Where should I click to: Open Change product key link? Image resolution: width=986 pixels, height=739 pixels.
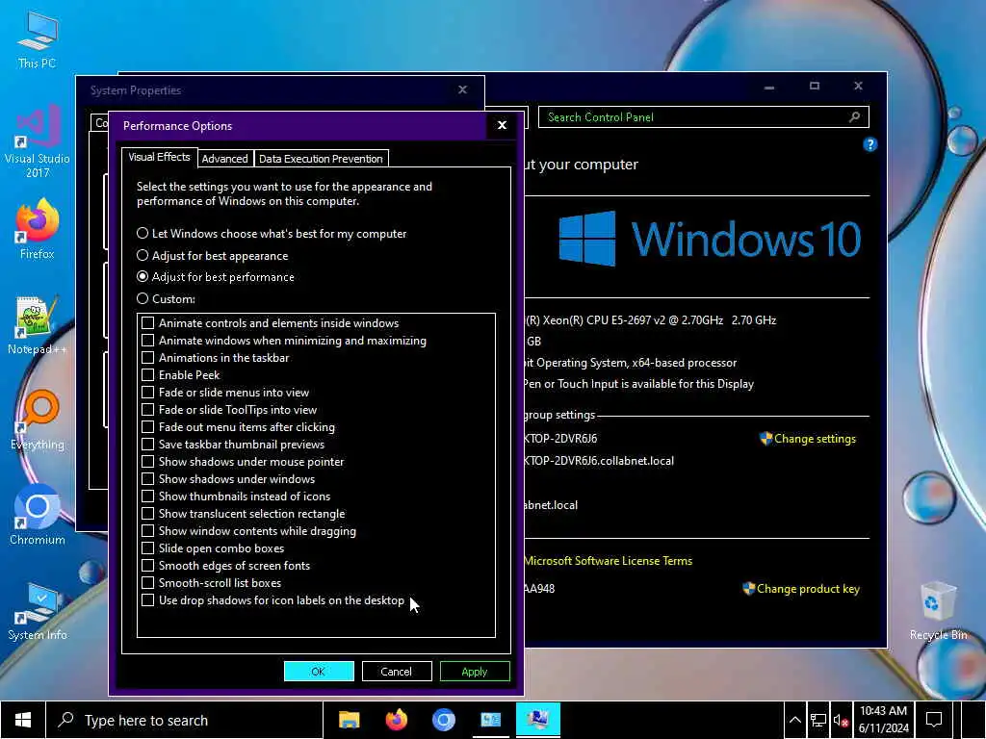coord(808,589)
